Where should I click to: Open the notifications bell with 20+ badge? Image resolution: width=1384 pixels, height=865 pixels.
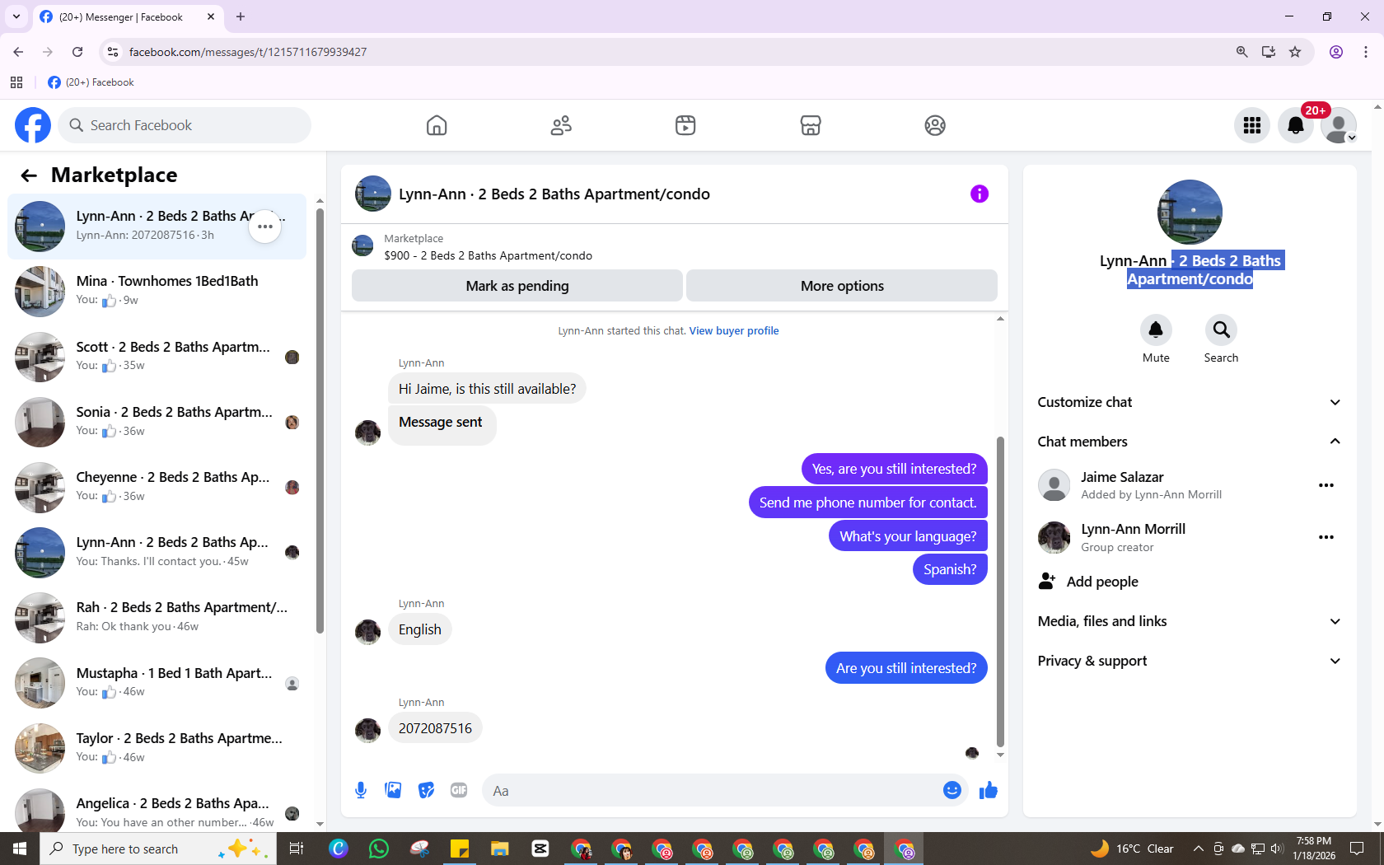point(1296,125)
